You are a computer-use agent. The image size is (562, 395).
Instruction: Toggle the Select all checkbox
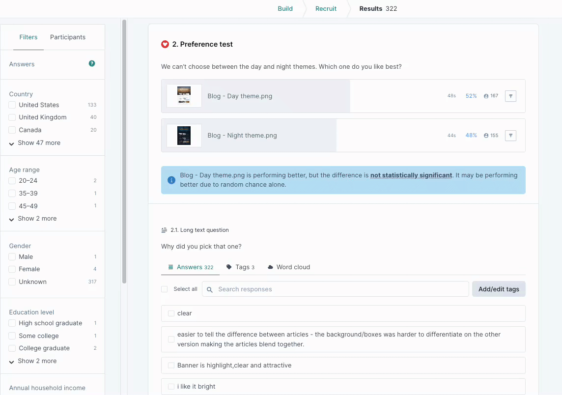click(164, 289)
